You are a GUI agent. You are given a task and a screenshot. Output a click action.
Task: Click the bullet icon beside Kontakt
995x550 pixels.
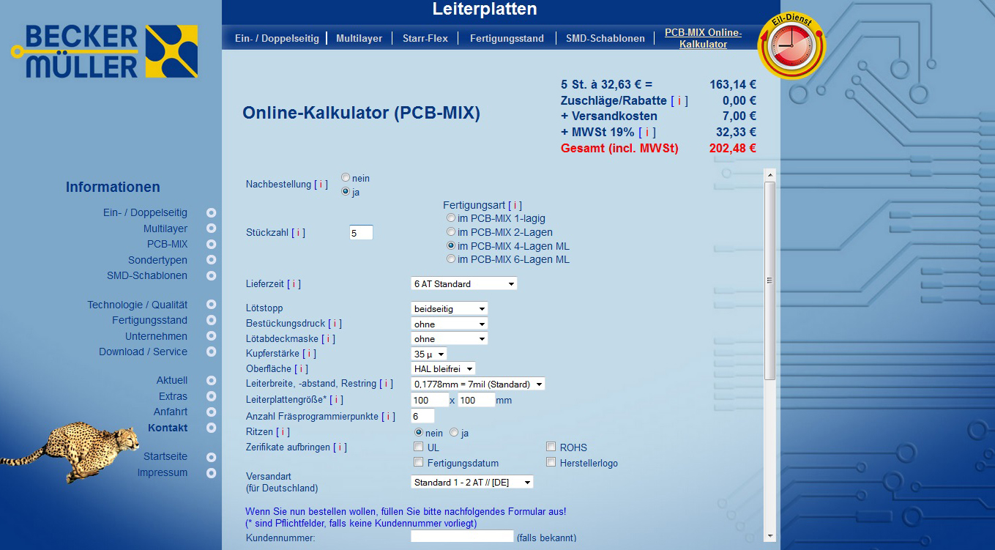(211, 428)
